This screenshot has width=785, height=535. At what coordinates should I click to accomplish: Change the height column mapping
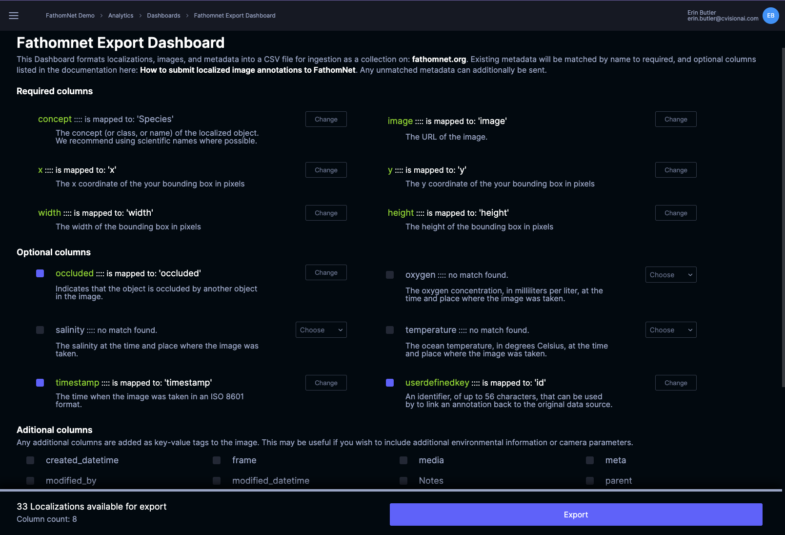tap(676, 213)
